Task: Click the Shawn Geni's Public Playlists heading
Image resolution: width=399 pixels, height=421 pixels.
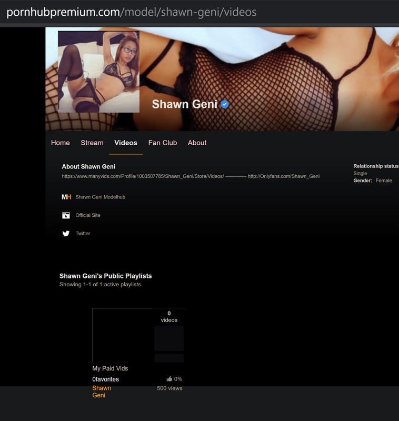Action: [x=105, y=276]
